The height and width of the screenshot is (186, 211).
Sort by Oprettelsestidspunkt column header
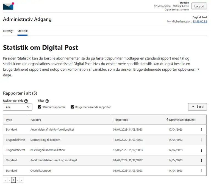coord(182,120)
